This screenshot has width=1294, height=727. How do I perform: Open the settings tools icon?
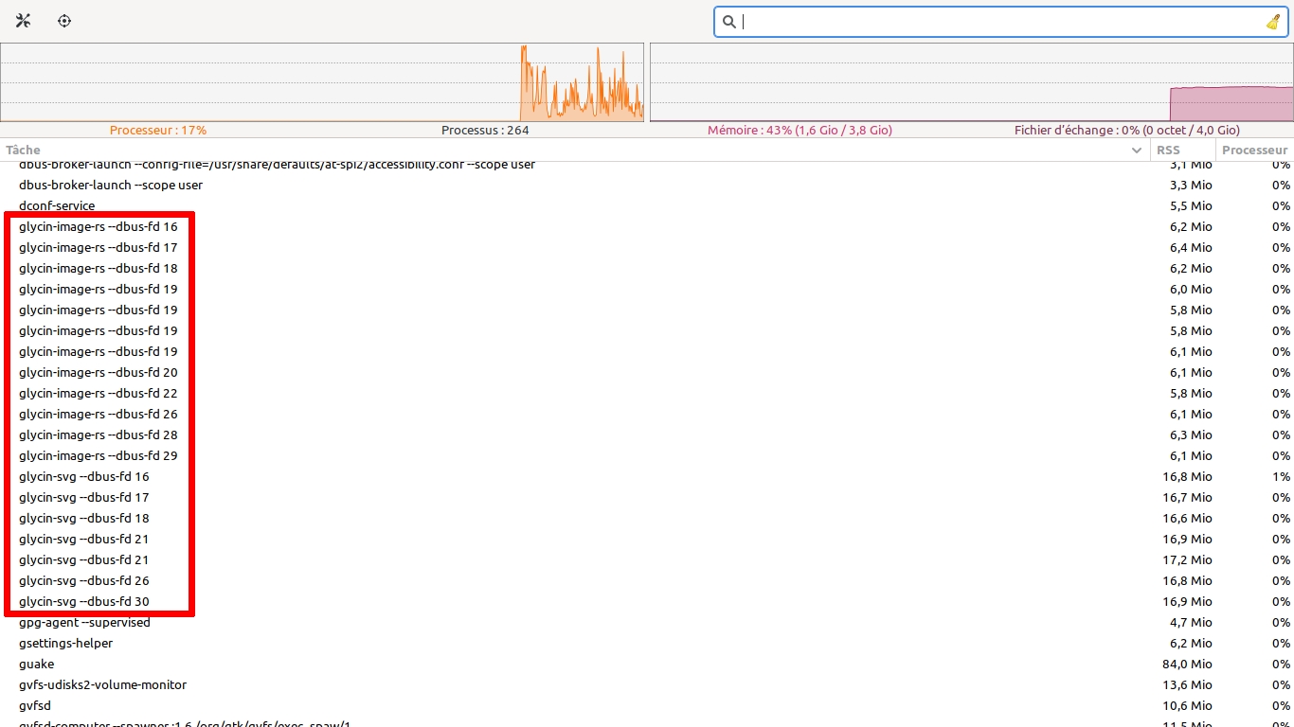(24, 21)
